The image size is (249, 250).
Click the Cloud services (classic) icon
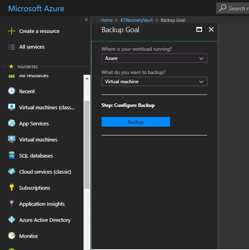(x=12, y=171)
